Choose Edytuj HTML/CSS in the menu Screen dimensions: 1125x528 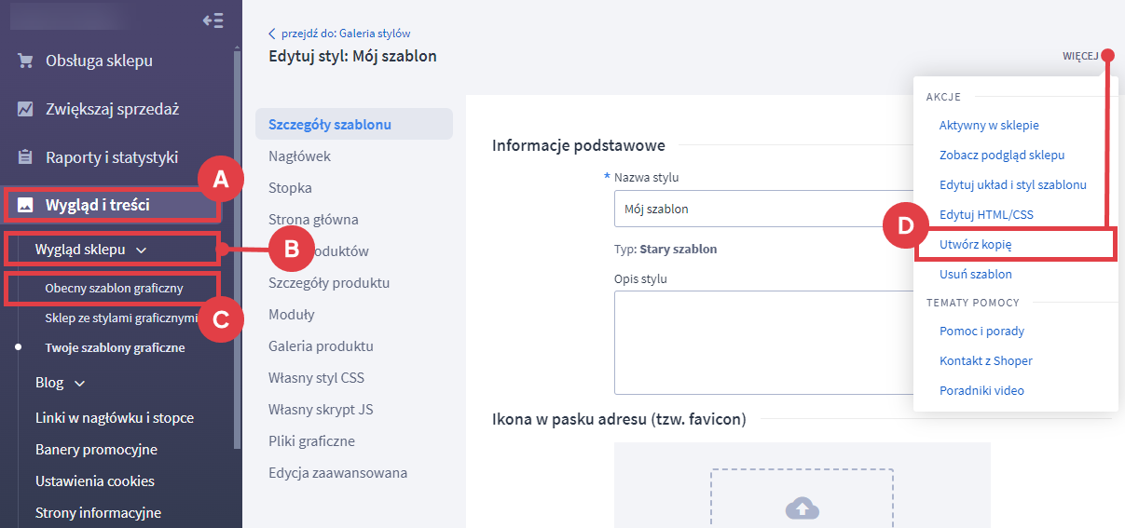[x=986, y=214]
